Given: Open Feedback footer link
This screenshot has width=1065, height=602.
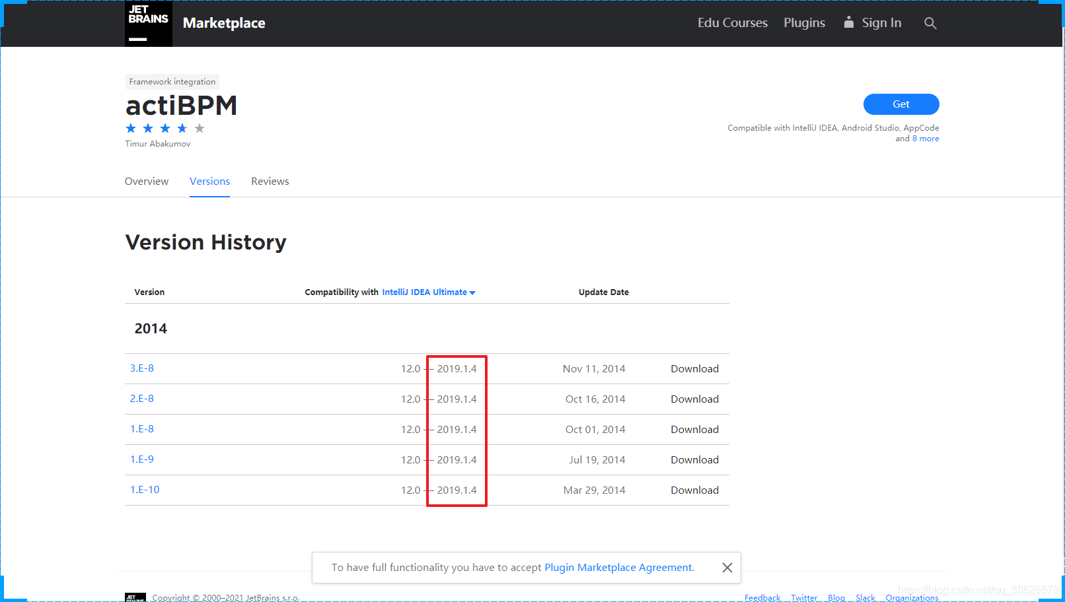Looking at the screenshot, I should point(762,597).
